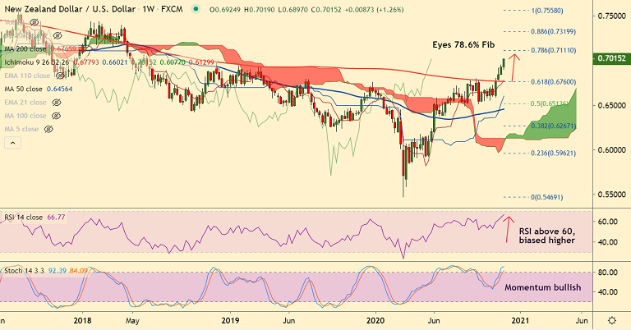Click the 40.00 label on RSI axis
The width and height of the screenshot is (631, 330).
click(608, 242)
